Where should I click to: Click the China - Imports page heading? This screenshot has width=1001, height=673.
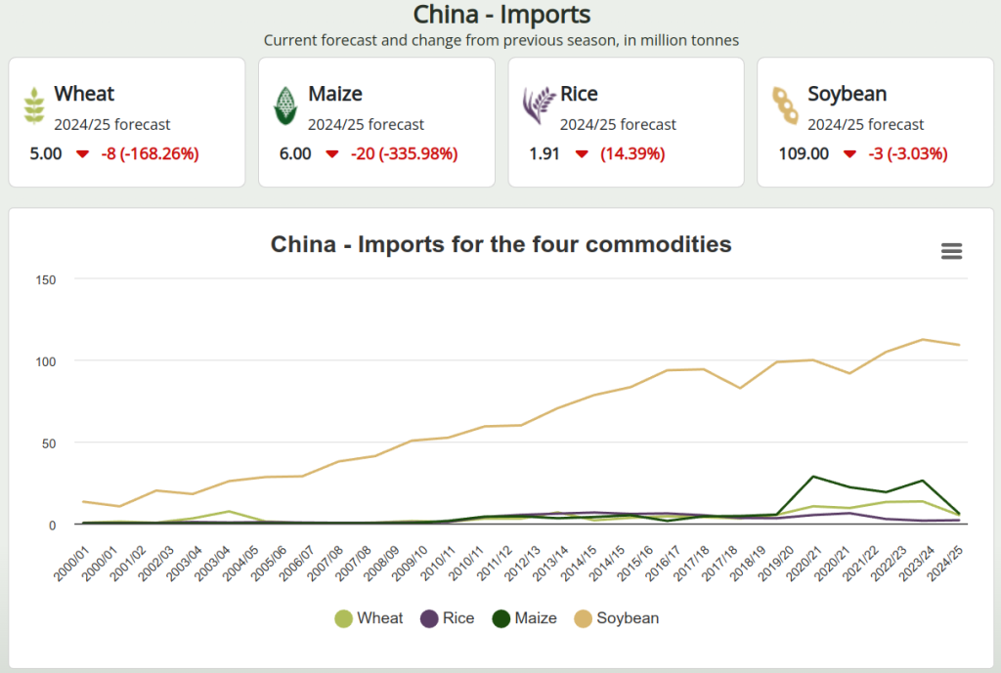(501, 15)
